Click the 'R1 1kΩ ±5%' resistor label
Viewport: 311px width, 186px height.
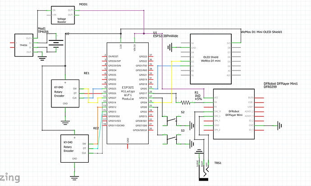tap(198, 96)
